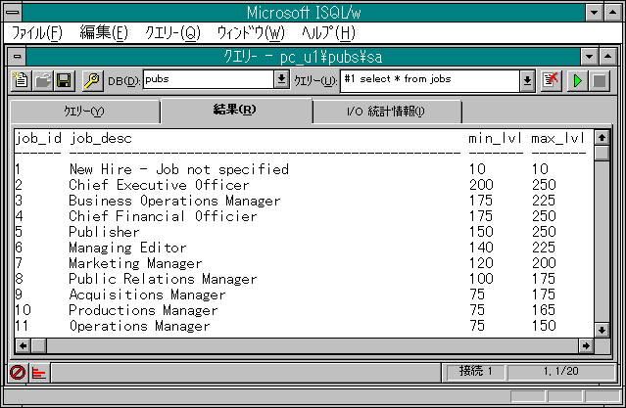626x408 pixels.
Task: Click 'Productions Manager' text
Action: click(x=143, y=310)
